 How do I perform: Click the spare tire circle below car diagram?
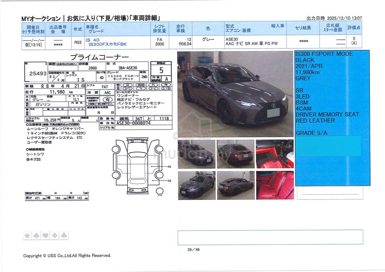[160, 191]
